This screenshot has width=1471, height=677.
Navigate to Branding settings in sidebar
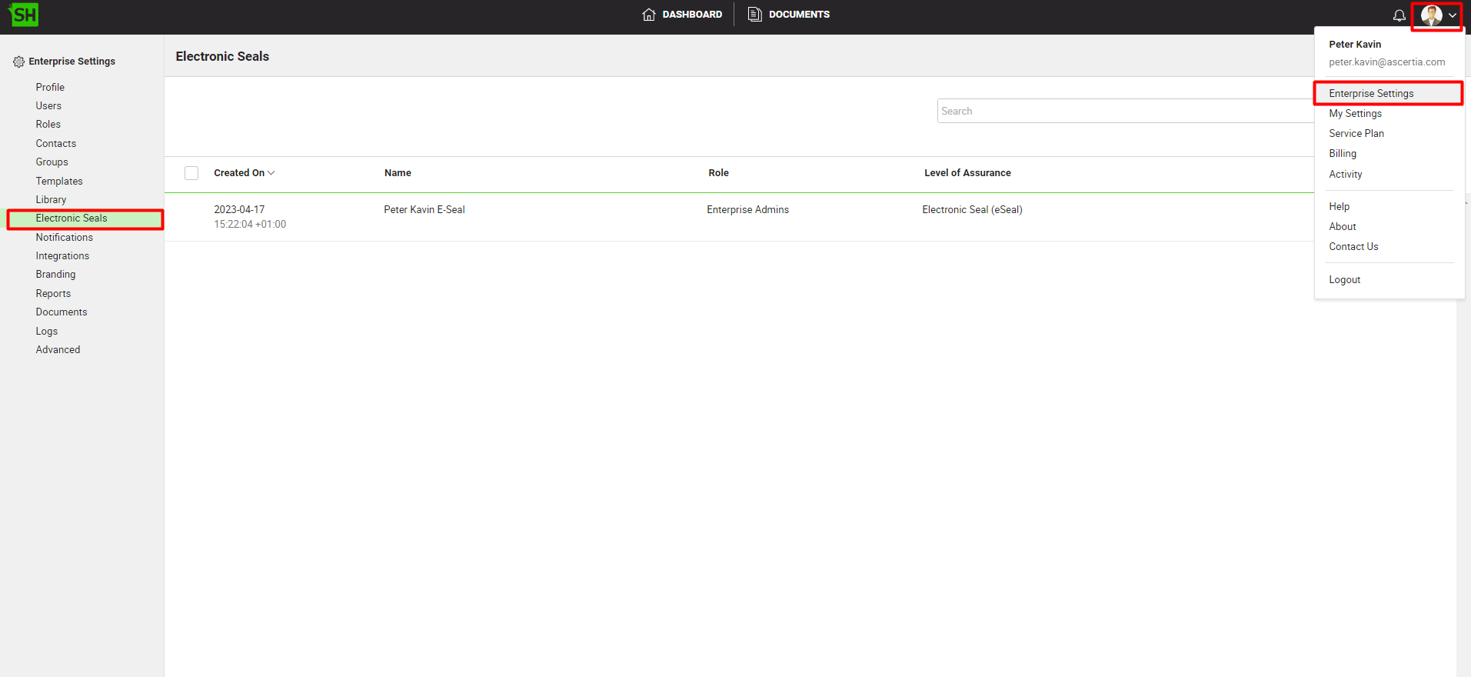(55, 275)
